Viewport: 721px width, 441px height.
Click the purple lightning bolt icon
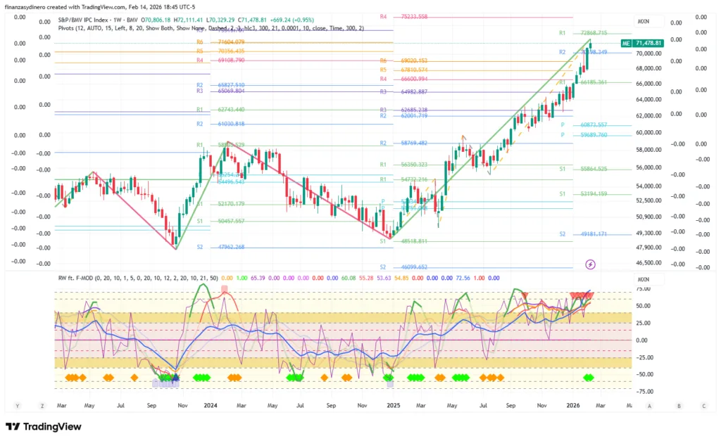pyautogui.click(x=590, y=264)
